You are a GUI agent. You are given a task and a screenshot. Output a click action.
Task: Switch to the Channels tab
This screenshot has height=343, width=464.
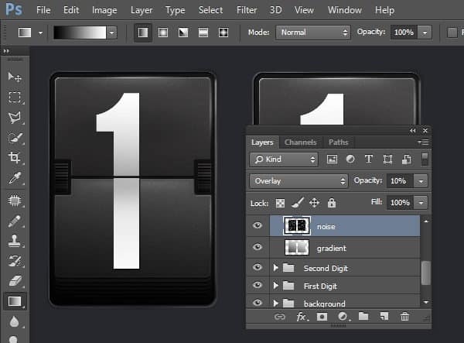(x=300, y=142)
